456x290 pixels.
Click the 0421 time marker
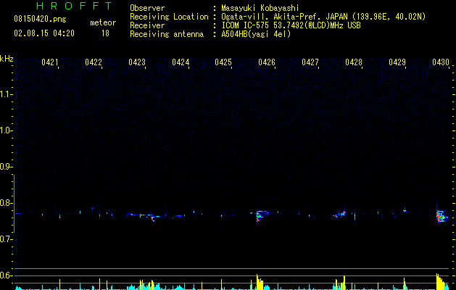click(x=50, y=62)
